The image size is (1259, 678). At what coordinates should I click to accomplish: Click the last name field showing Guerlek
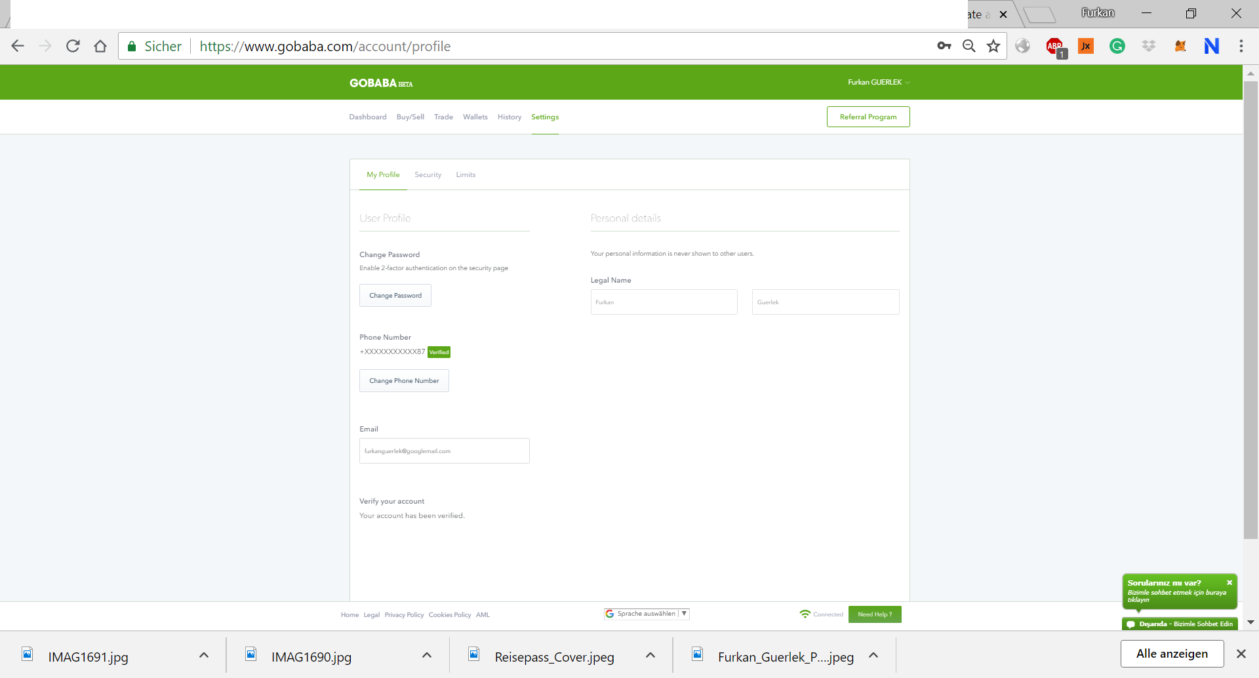tap(826, 302)
